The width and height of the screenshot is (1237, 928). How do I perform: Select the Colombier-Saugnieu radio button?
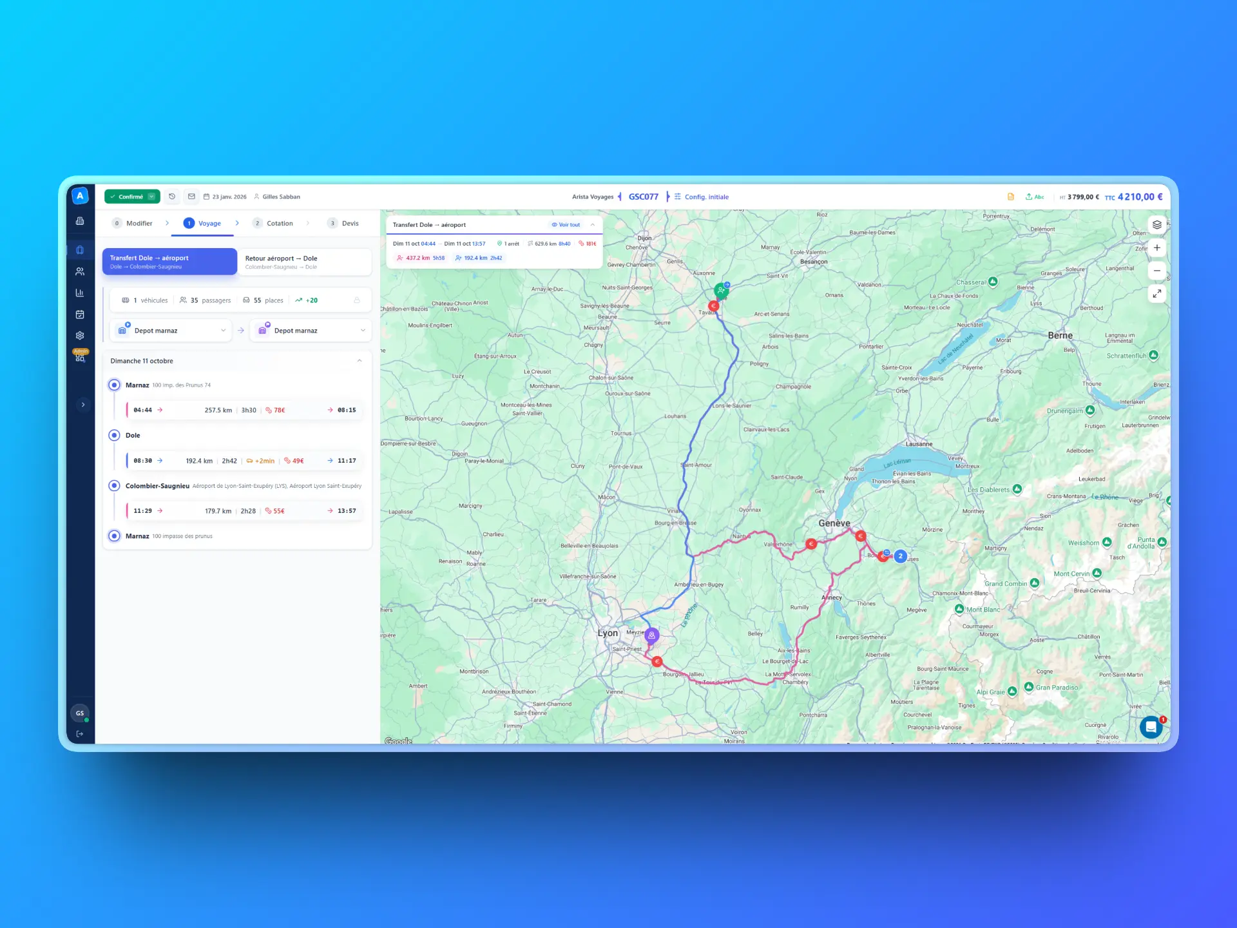(114, 485)
